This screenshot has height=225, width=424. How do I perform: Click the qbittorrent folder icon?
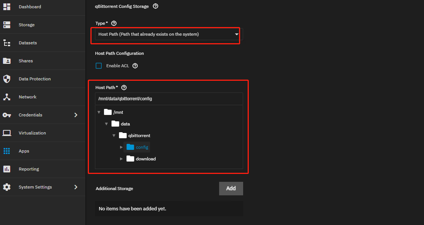tap(123, 135)
